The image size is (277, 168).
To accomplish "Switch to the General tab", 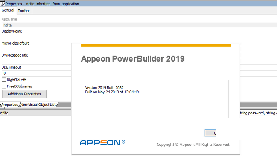I will click(x=8, y=10).
